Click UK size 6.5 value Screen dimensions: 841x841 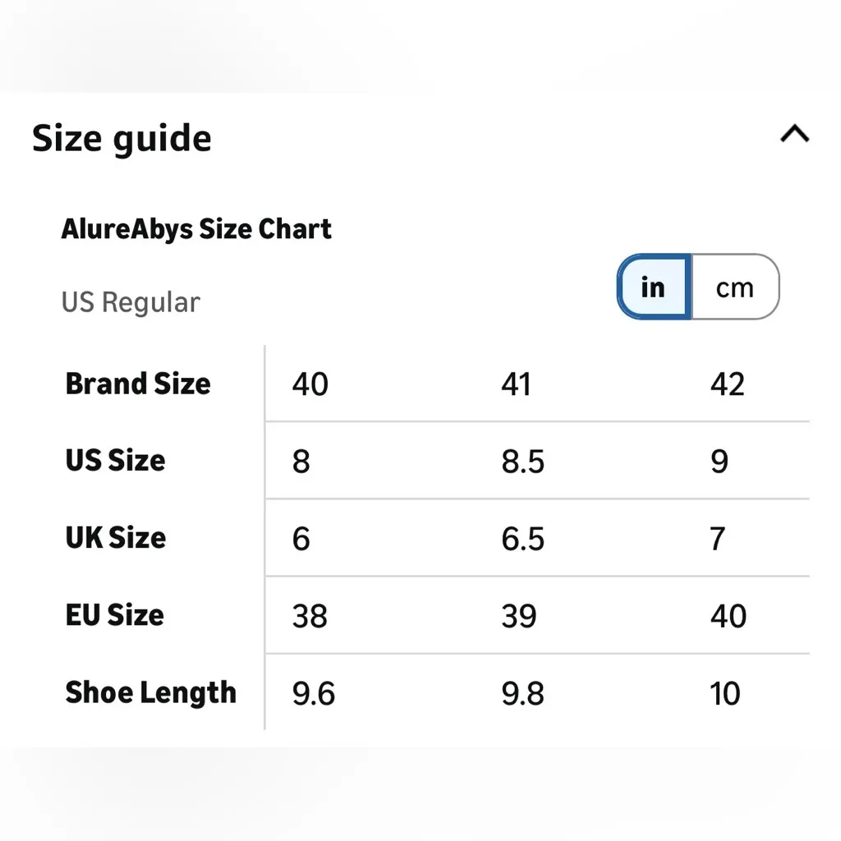point(522,539)
